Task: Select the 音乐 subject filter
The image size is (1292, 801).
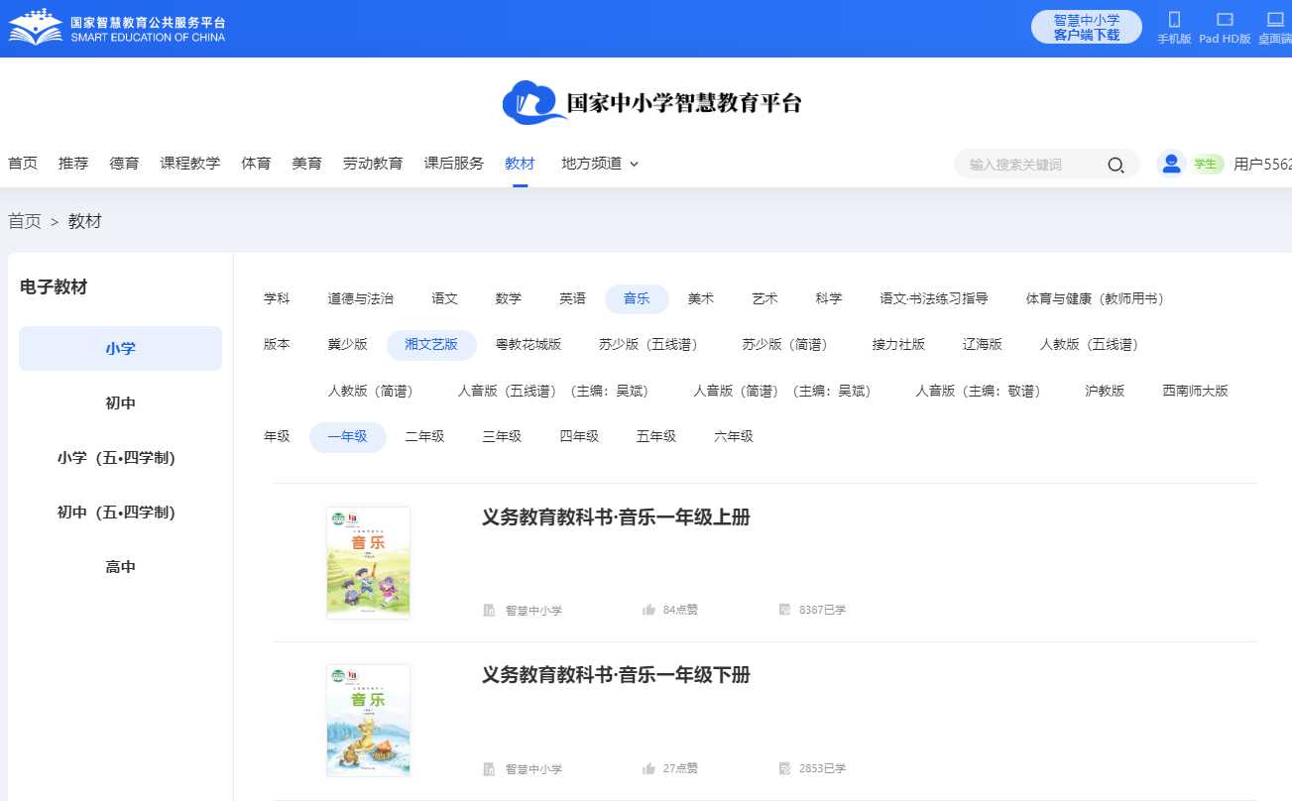Action: (x=637, y=298)
